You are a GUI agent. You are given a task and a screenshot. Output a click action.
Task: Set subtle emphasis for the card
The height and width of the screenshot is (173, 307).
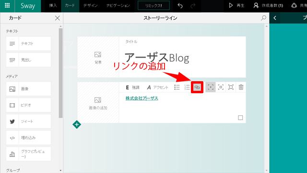coord(211,87)
